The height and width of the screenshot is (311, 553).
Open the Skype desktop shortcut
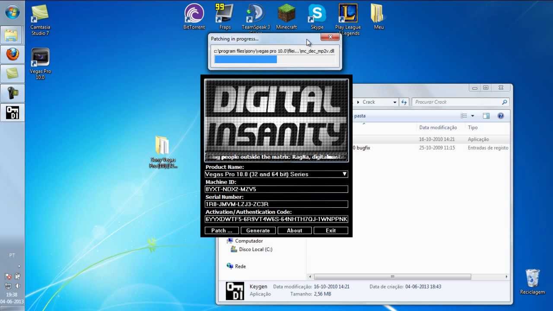click(317, 15)
